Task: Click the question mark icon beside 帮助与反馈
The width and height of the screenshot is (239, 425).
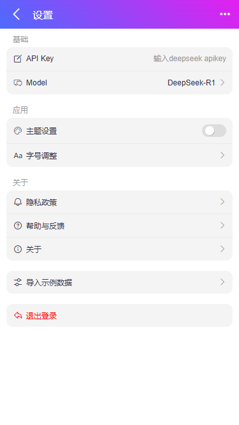Action: coord(18,226)
